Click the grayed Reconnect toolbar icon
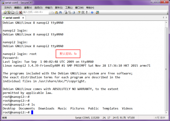170x121 pixels. [x=17, y=12]
